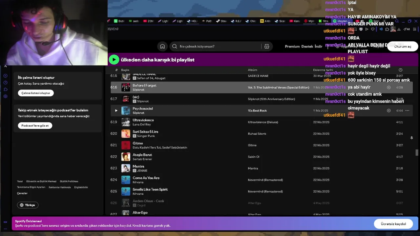The width and height of the screenshot is (420, 236).
Task: Open the Destek link in the Spotify header
Action: [x=307, y=46]
